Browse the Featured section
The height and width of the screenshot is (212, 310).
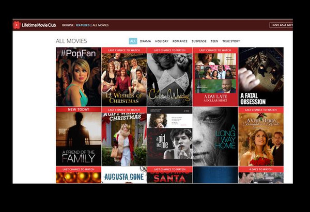pyautogui.click(x=83, y=25)
